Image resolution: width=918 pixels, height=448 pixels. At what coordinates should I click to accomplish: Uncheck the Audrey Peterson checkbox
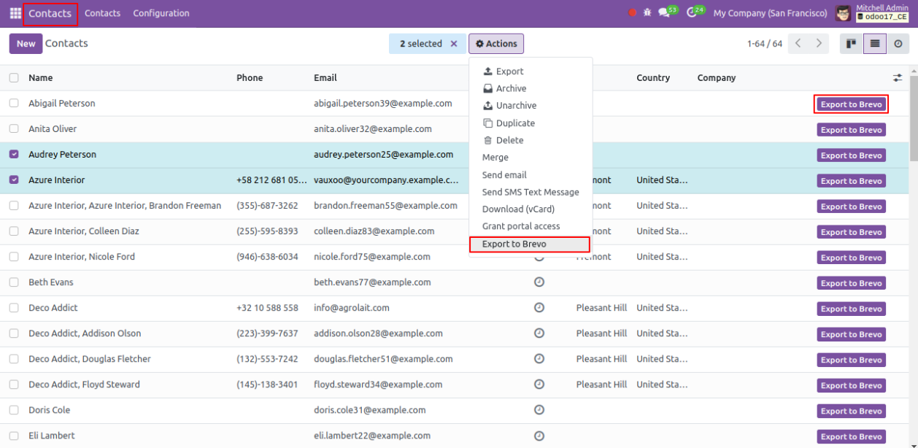14,155
